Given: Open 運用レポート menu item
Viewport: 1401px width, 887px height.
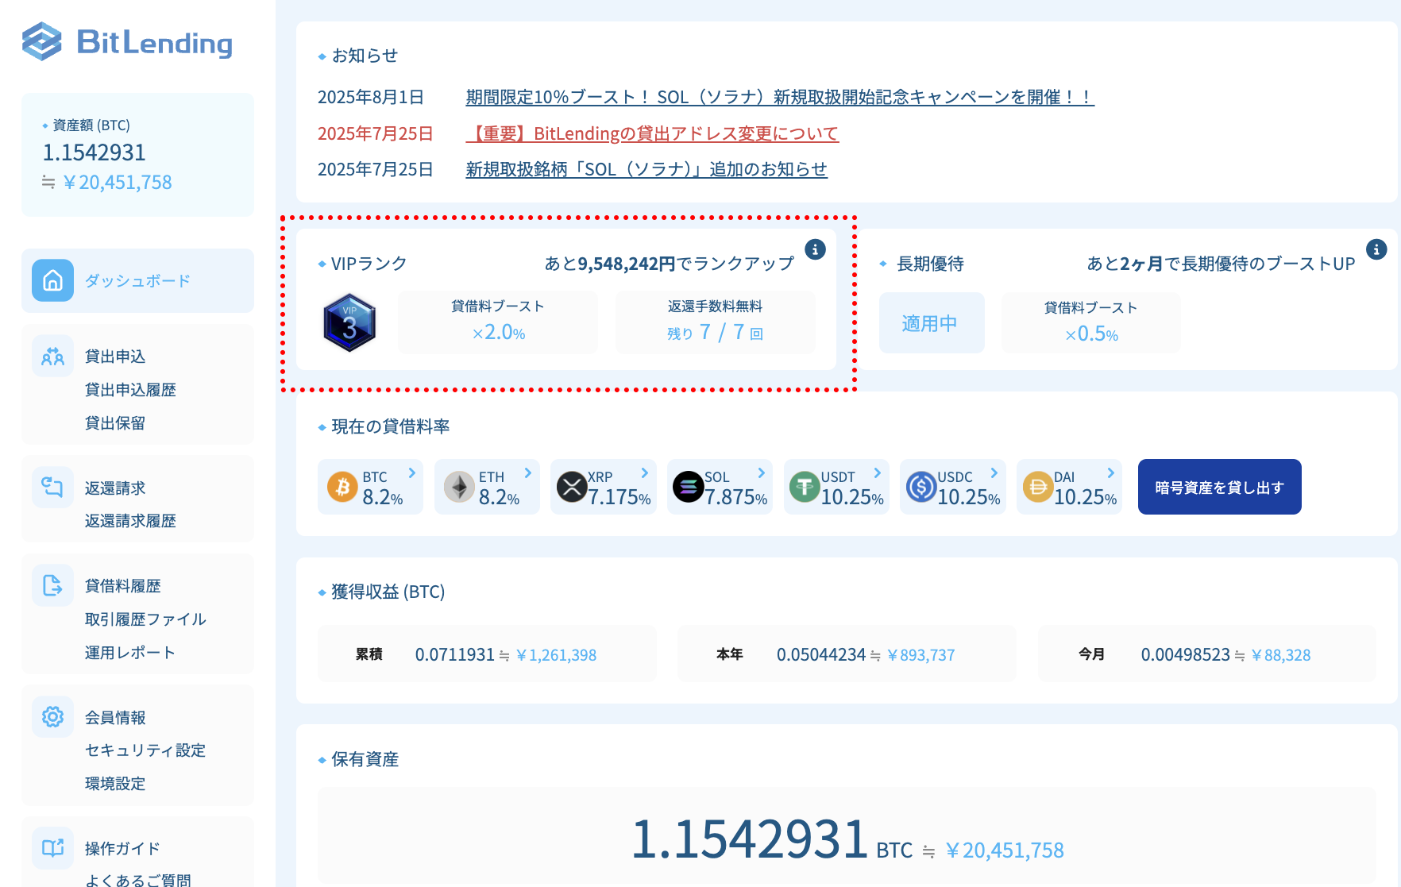Looking at the screenshot, I should tap(130, 653).
